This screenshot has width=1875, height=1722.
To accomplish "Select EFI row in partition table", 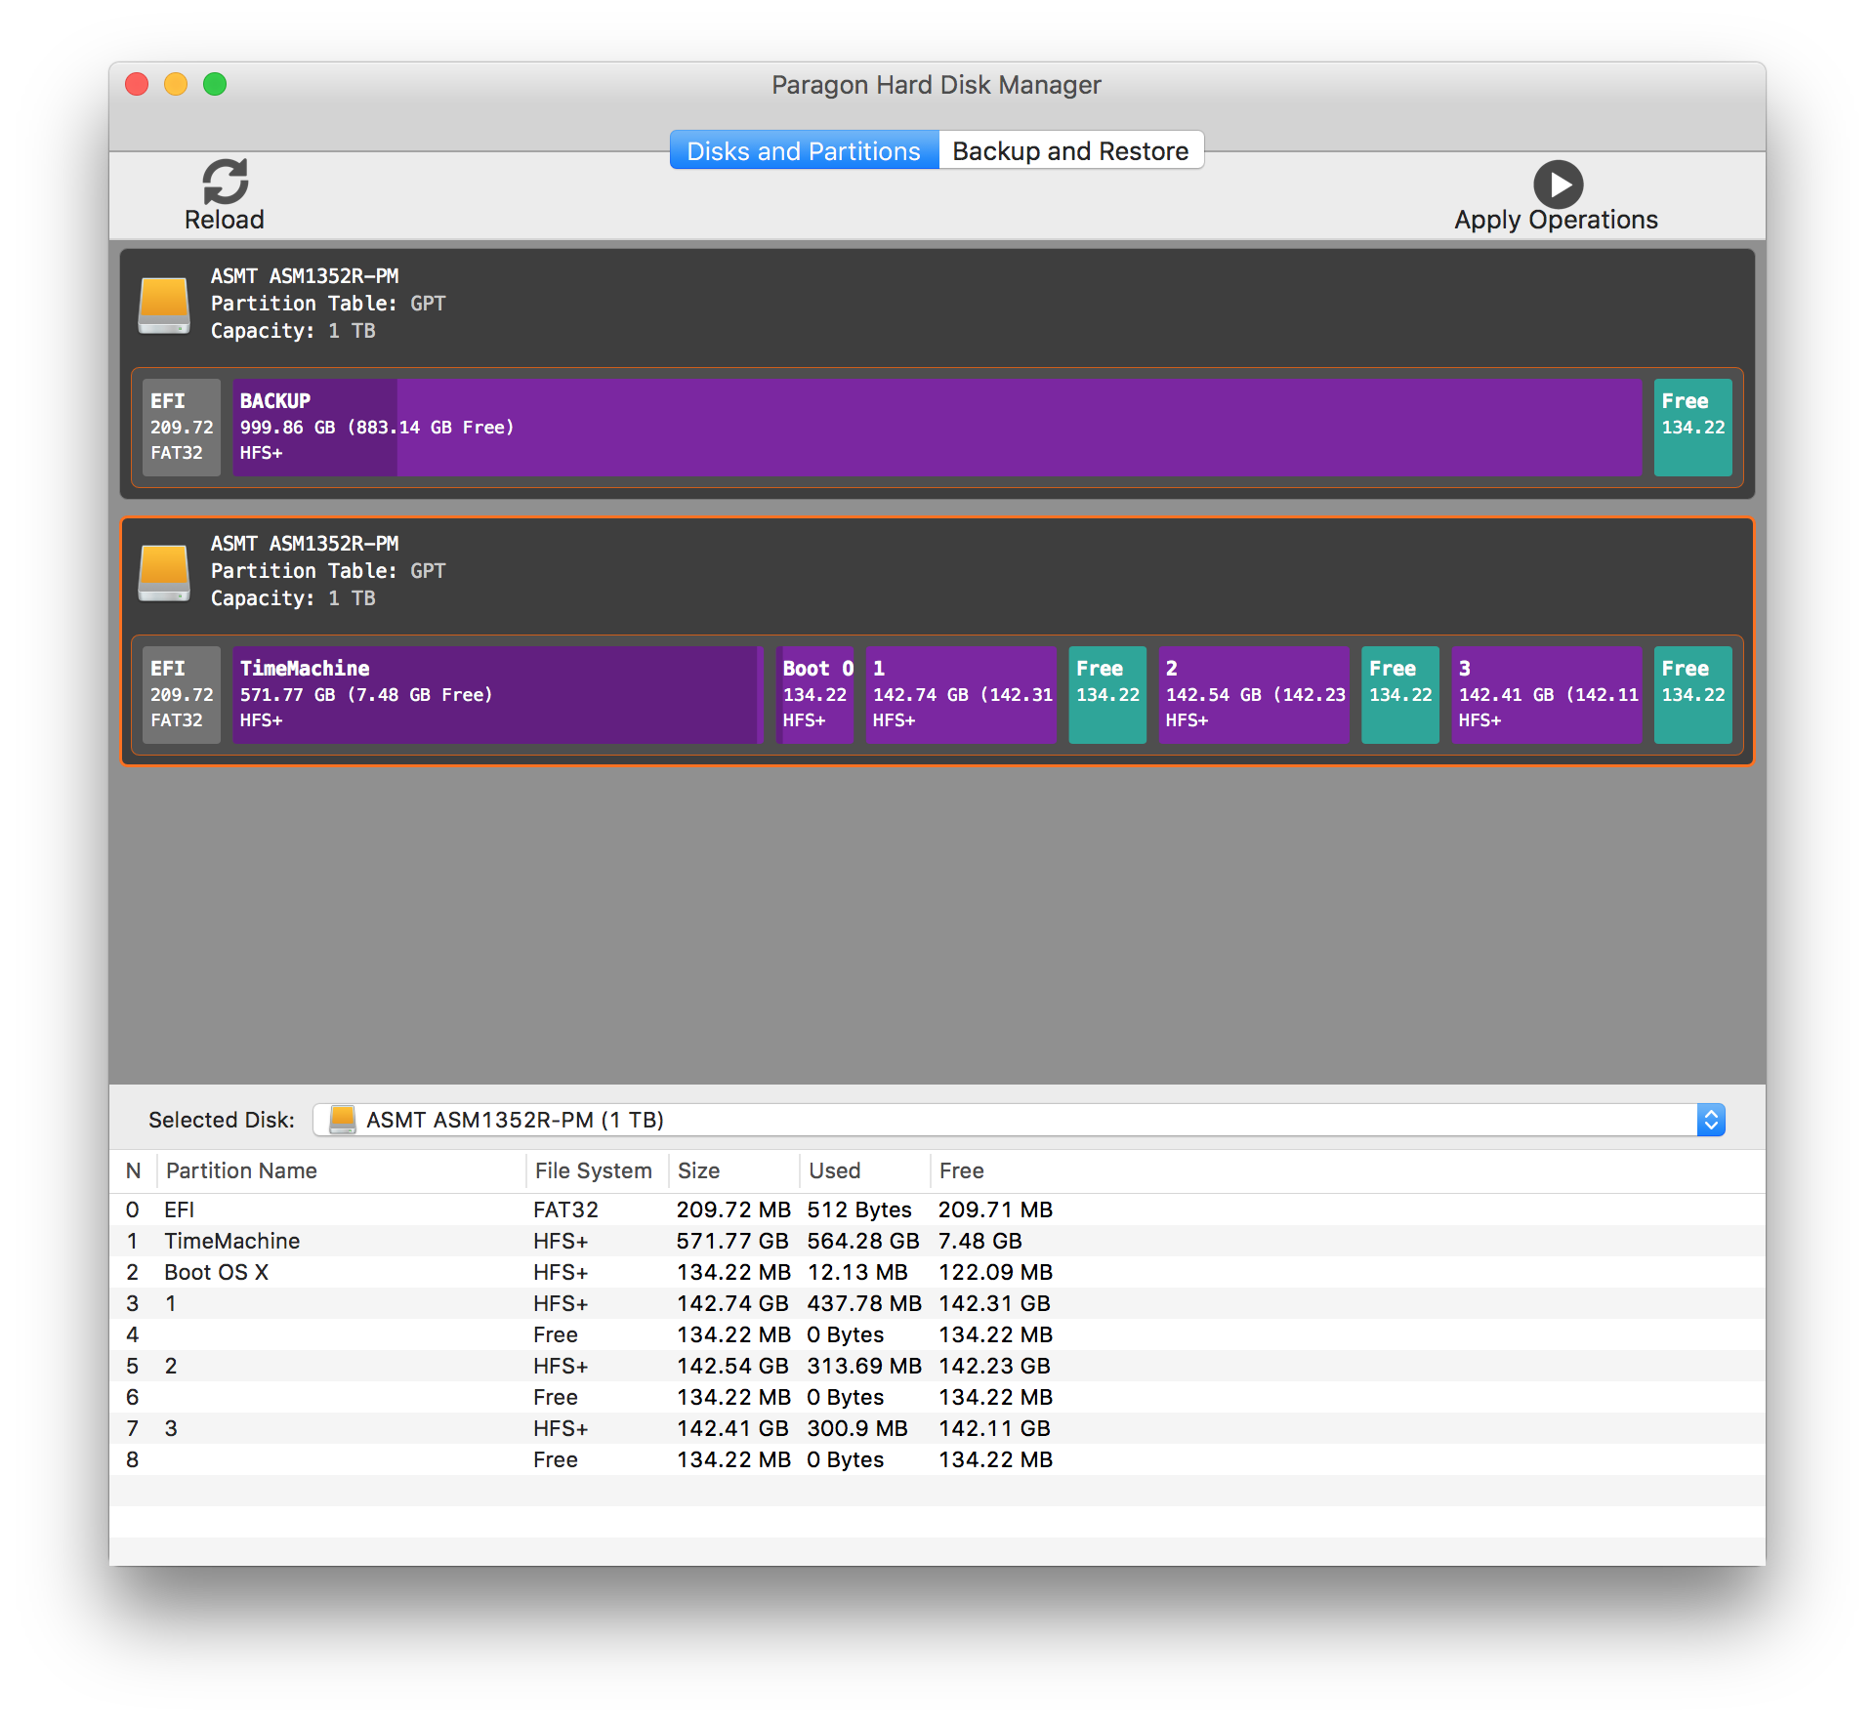I will pyautogui.click(x=937, y=1209).
